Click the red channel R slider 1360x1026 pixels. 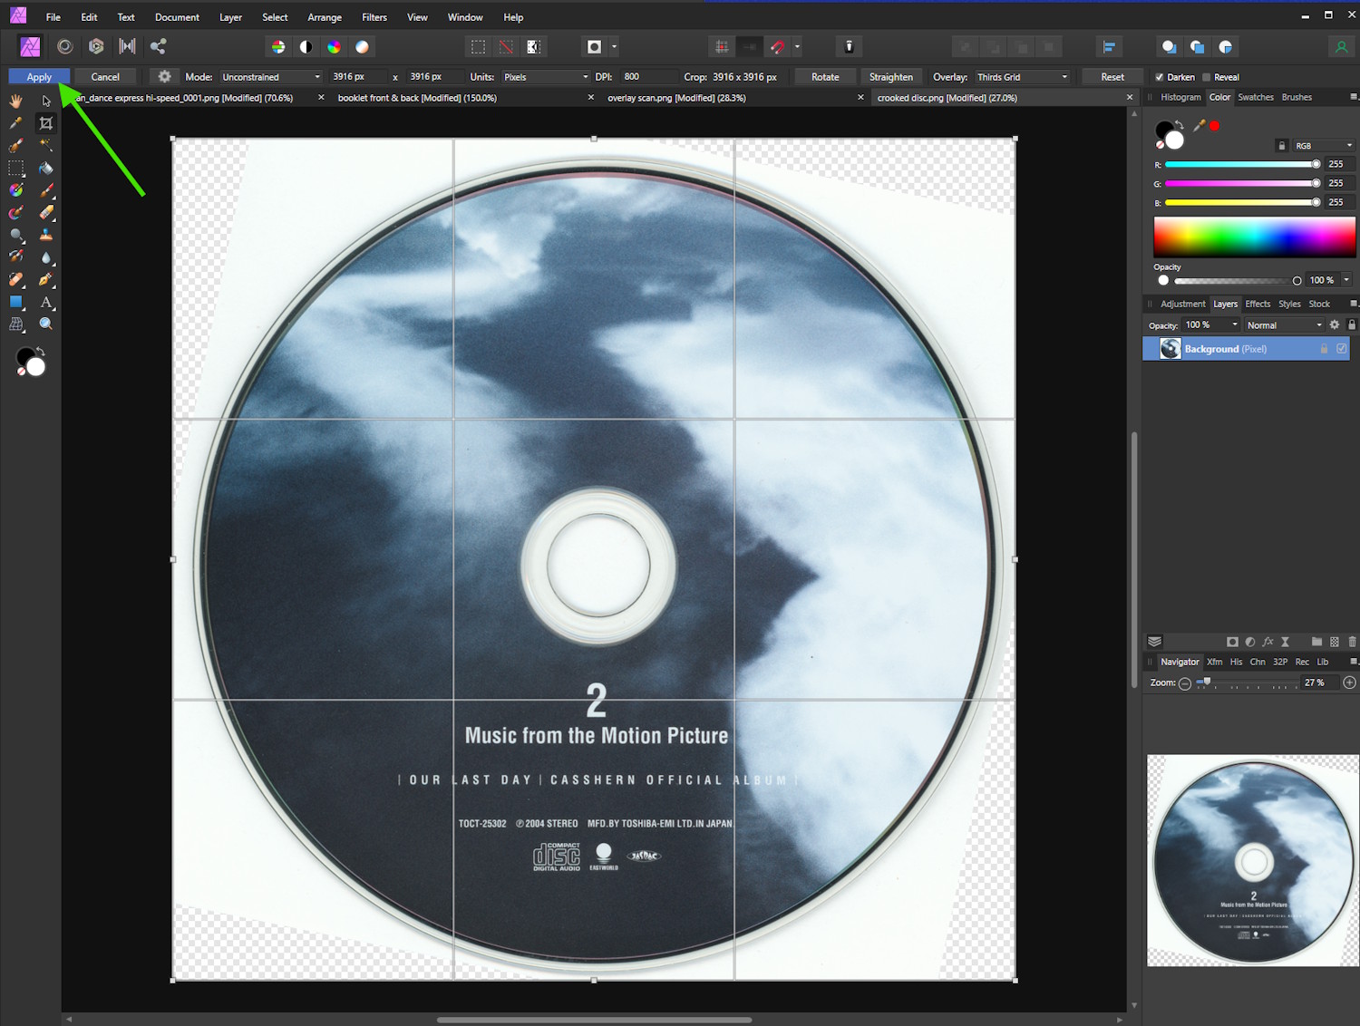tap(1239, 164)
